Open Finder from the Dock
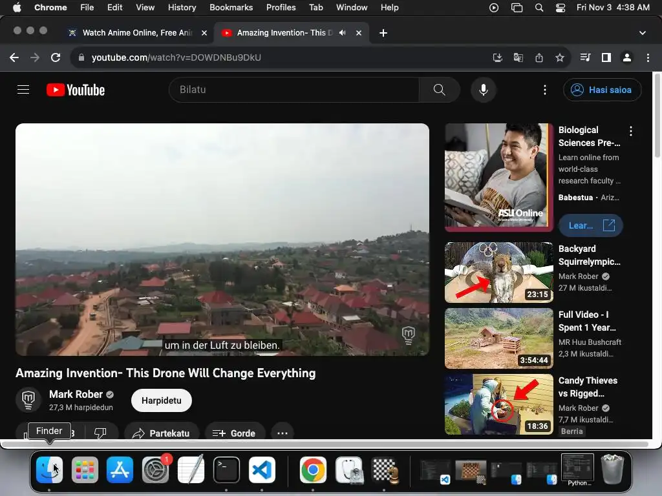Viewport: 662px width, 496px height. coord(49,470)
